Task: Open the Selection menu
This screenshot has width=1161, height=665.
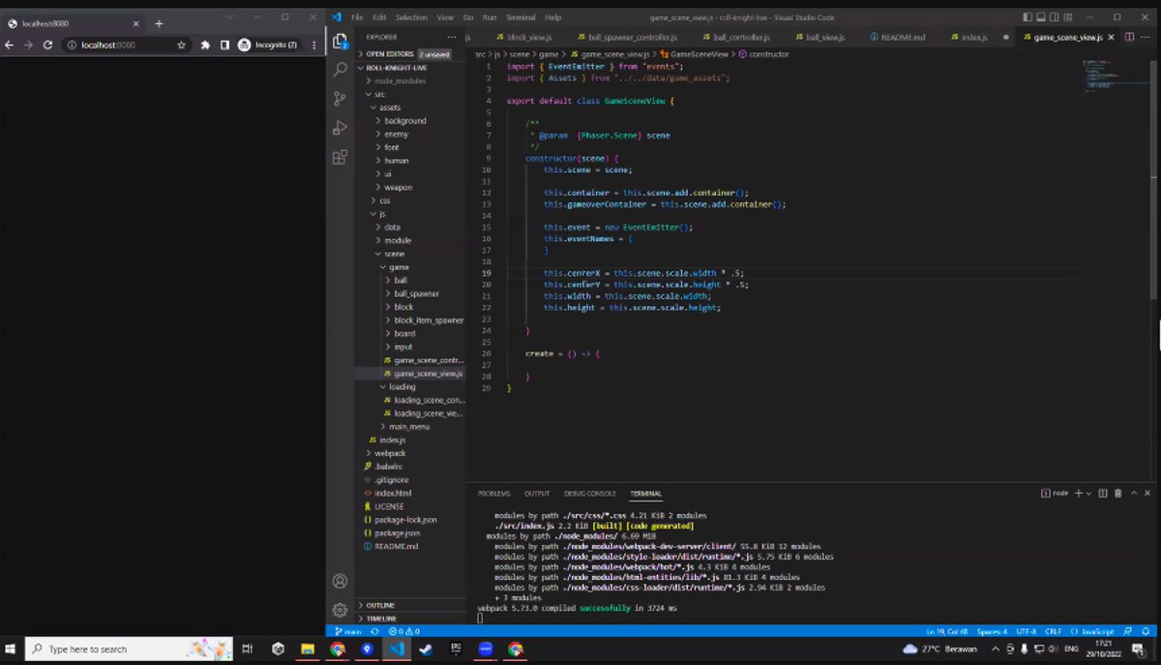Action: 411,17
